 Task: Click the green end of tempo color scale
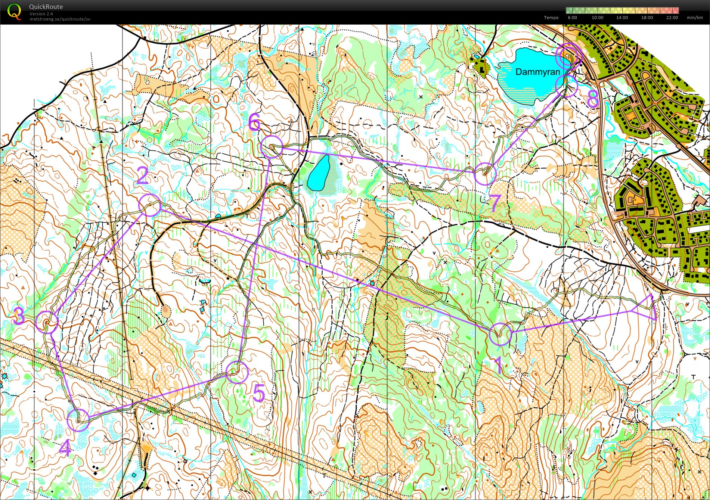[x=571, y=10]
